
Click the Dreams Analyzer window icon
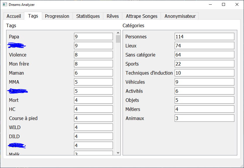(x=5, y=4)
